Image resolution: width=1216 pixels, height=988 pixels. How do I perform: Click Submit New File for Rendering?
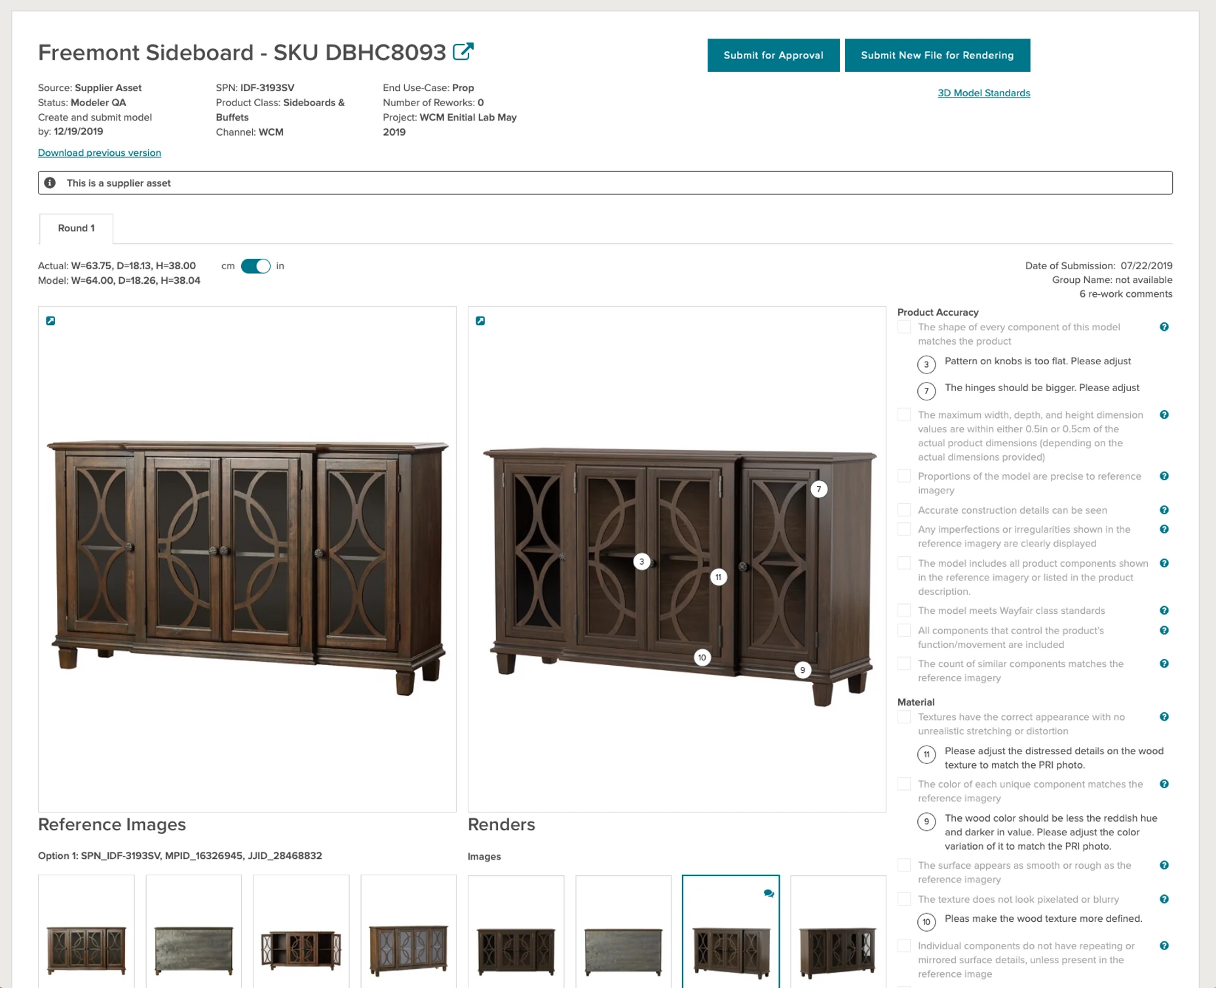tap(938, 55)
